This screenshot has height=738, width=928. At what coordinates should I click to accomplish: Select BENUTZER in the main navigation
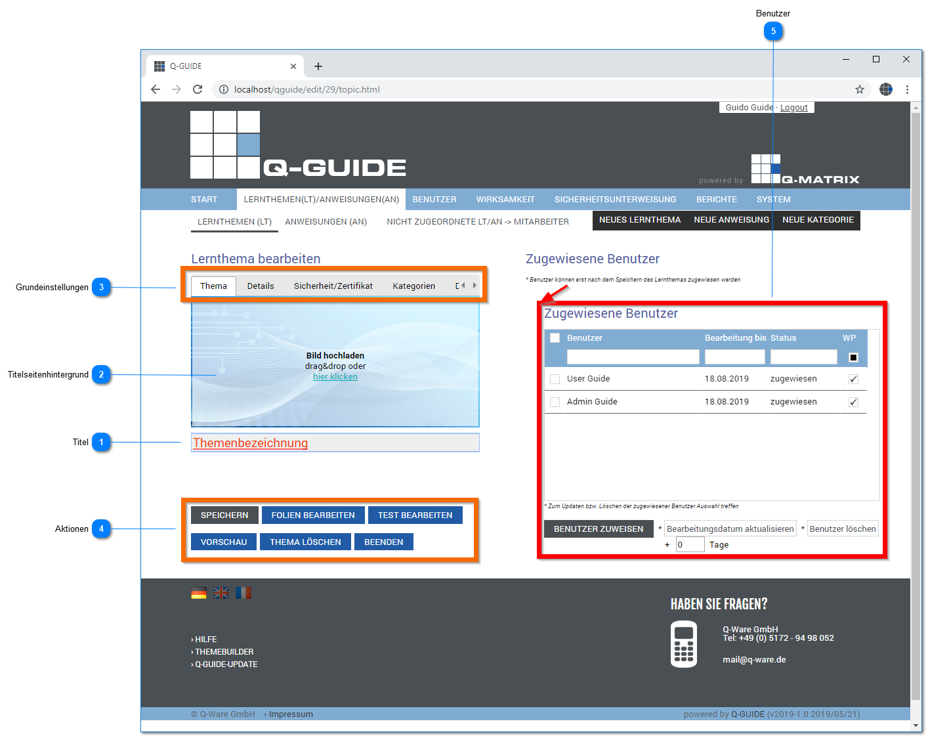click(x=434, y=200)
